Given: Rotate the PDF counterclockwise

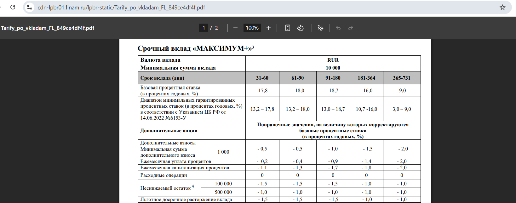Looking at the screenshot, I should [x=300, y=28].
